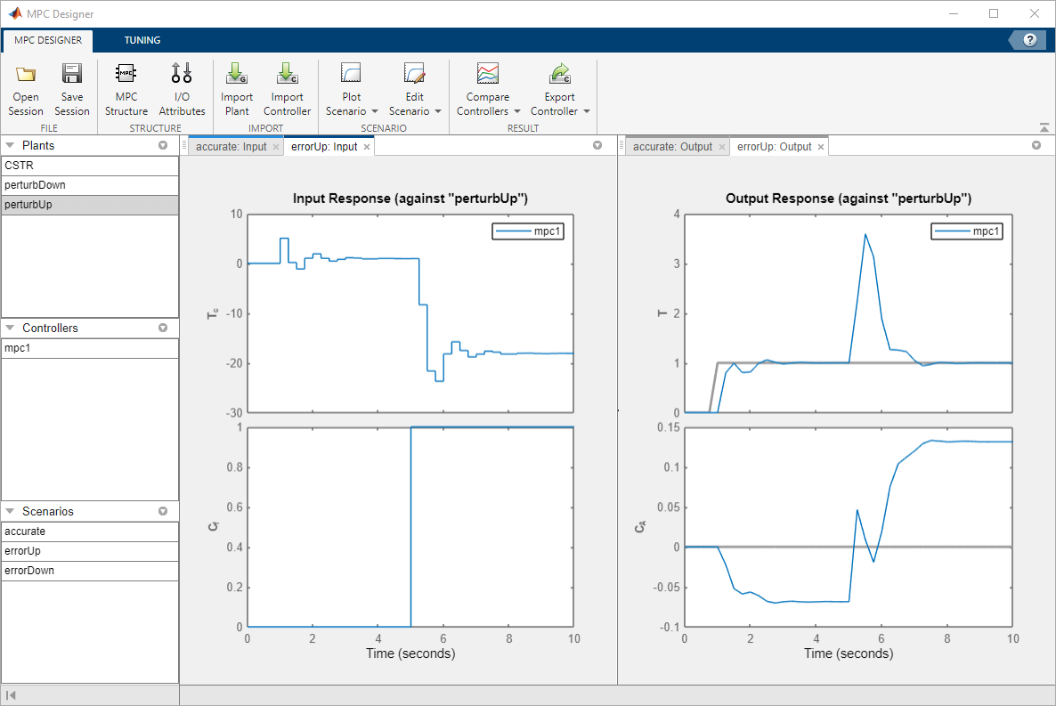Open the Export Controller dropdown arrow

(587, 112)
